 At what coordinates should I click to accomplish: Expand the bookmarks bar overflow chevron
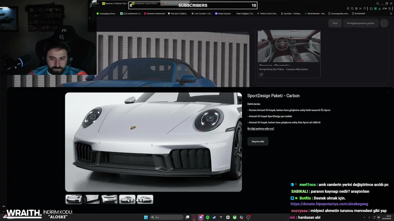391,14
